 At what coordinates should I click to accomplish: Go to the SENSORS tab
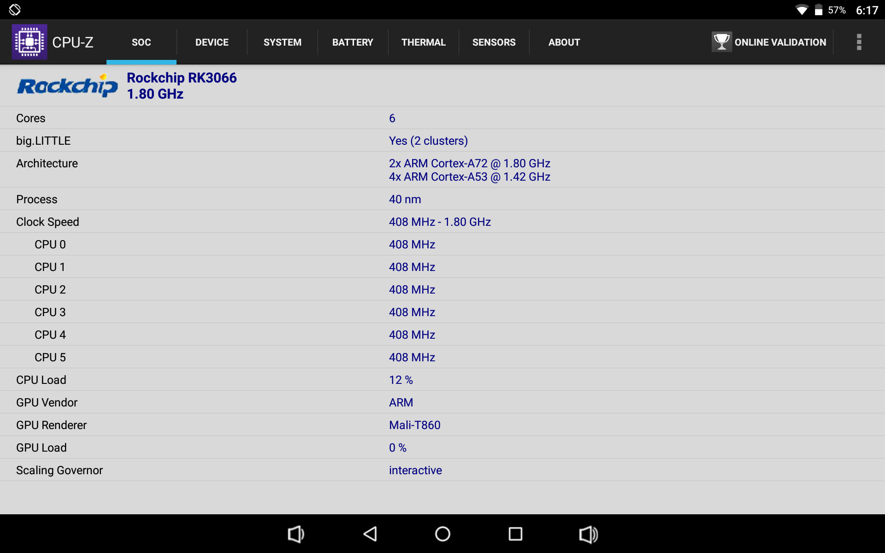494,42
